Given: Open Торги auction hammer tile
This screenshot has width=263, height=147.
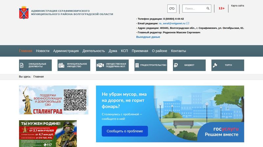Looking at the screenshot, I should tap(227, 65).
